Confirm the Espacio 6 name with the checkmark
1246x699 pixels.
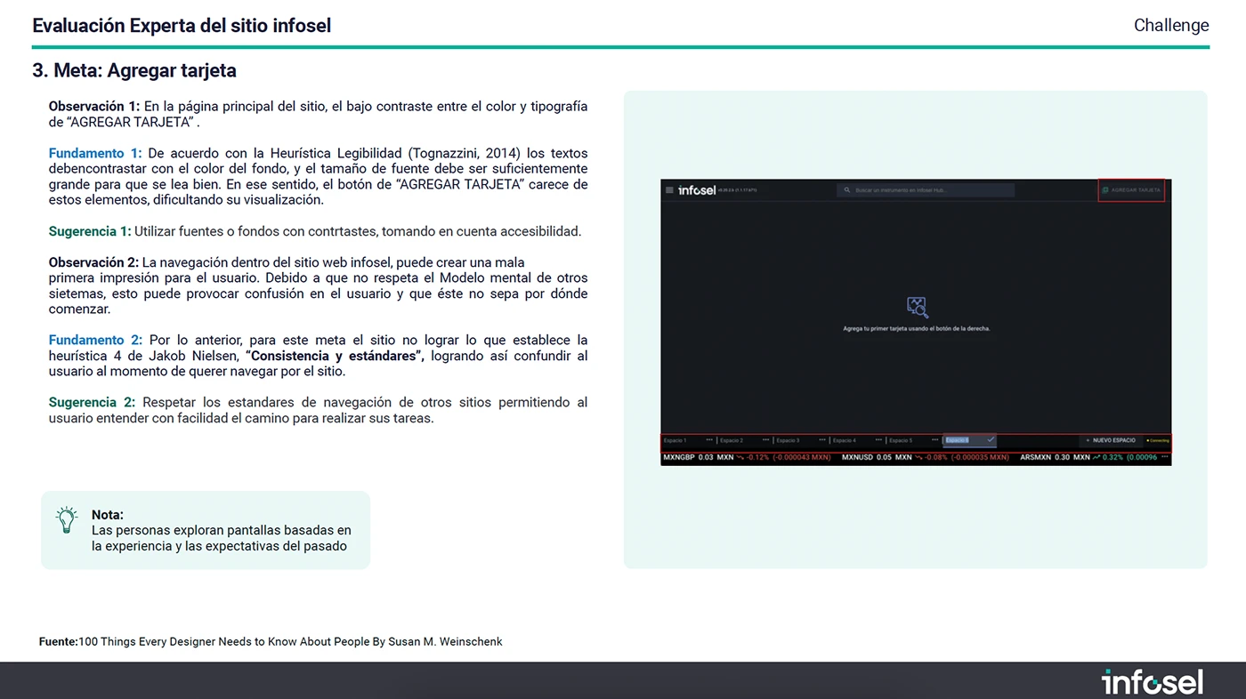(991, 439)
